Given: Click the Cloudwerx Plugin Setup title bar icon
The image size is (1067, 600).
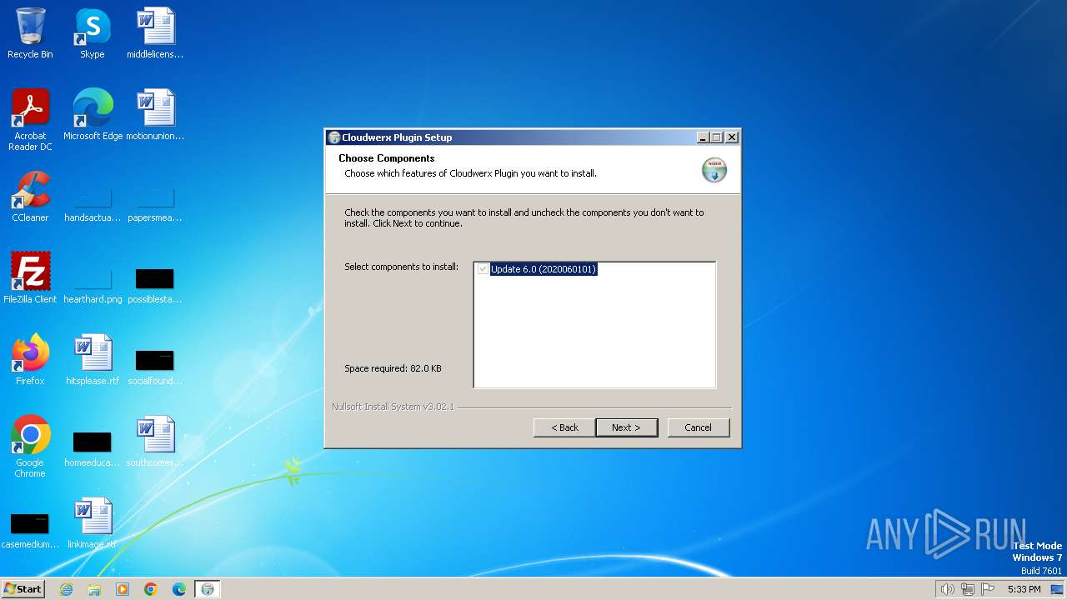Looking at the screenshot, I should pyautogui.click(x=334, y=137).
